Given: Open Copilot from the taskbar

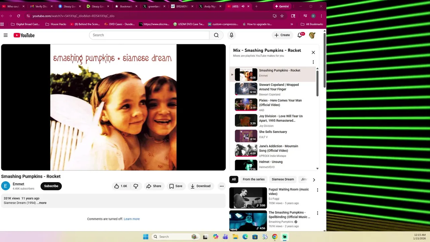Looking at the screenshot, I should pos(216,237).
